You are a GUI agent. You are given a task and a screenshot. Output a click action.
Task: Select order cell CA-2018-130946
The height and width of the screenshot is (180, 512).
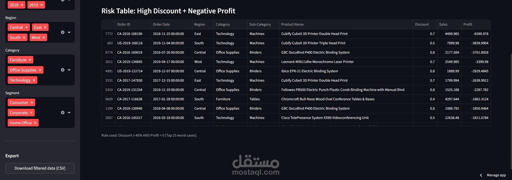[133, 109]
